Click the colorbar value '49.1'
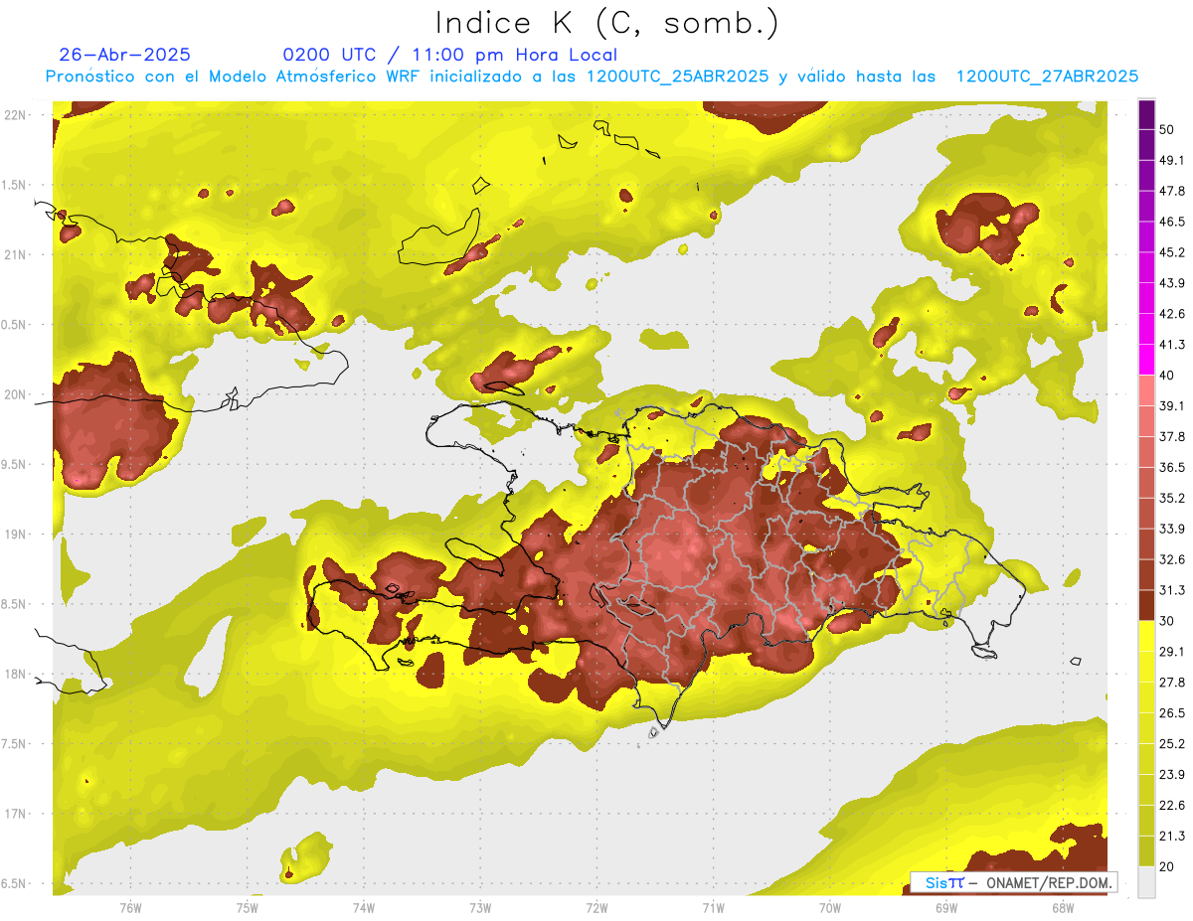This screenshot has height=921, width=1193. 1171,160
